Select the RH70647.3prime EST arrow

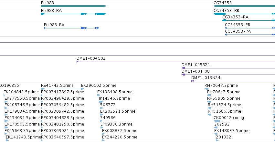(x=206, y=89)
